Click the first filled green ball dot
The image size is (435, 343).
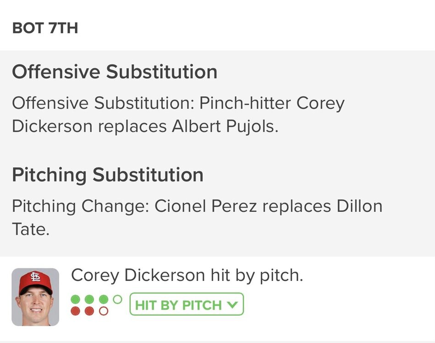click(76, 300)
